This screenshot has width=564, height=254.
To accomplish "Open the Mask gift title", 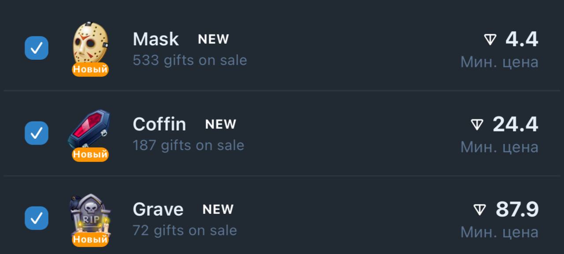I will pyautogui.click(x=156, y=39).
